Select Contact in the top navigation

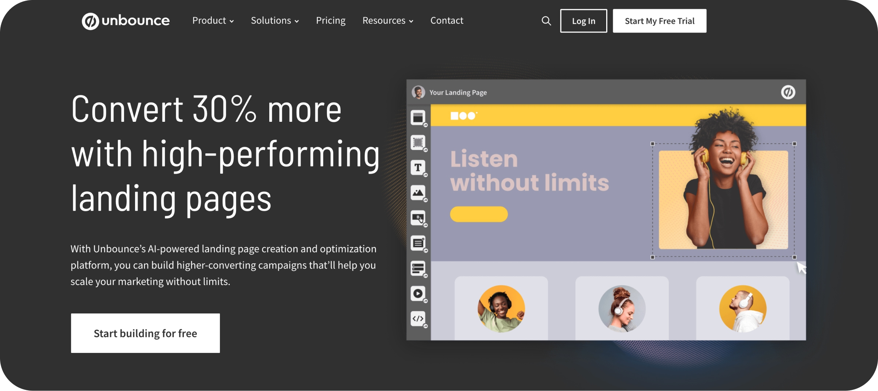(447, 20)
